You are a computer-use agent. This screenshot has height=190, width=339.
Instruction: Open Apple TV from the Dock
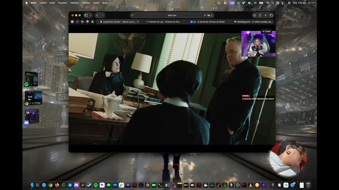pos(186,185)
